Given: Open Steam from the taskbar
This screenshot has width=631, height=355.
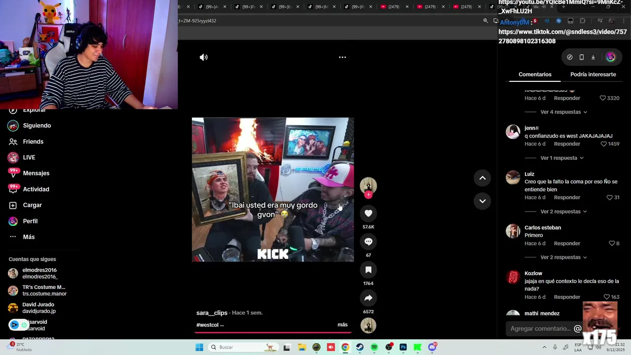Looking at the screenshot, I should click(360, 347).
